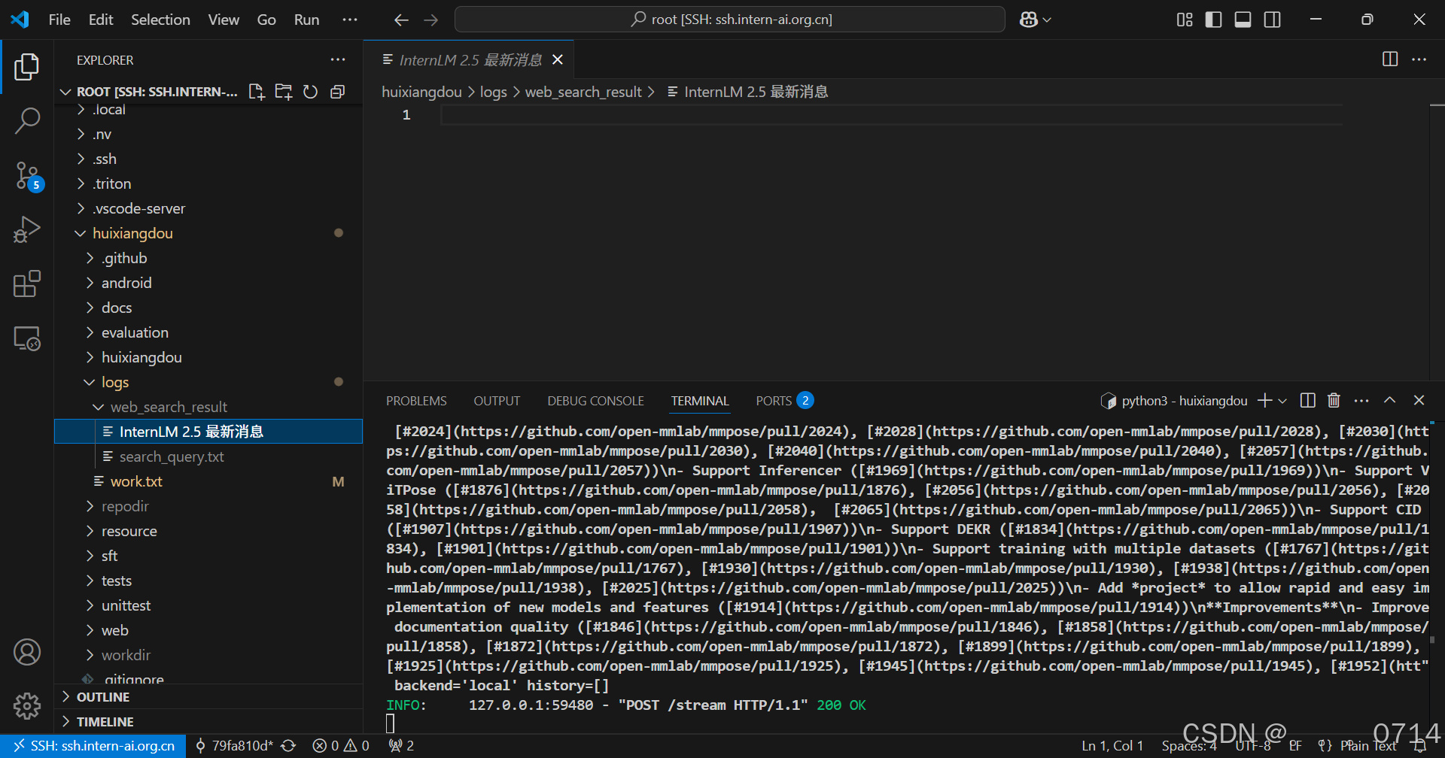Open the Accounts menu icon

[27, 652]
